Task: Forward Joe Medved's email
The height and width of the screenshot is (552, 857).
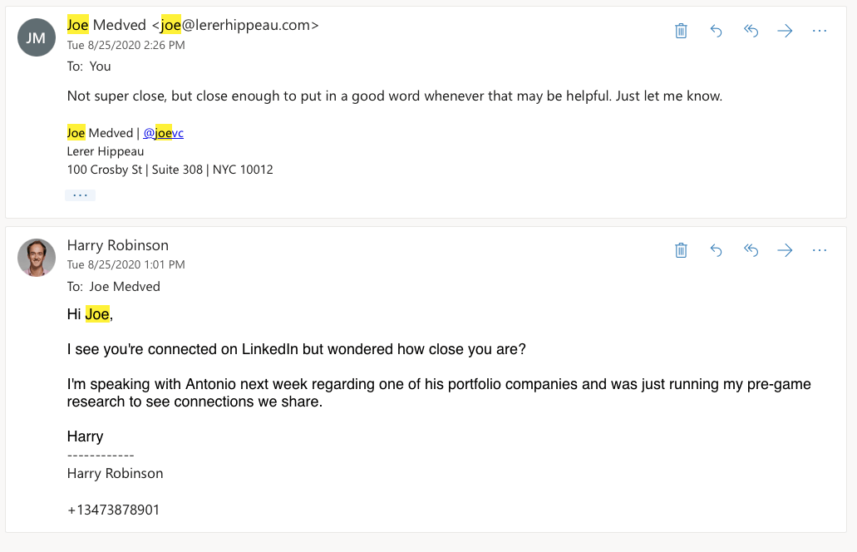Action: tap(785, 31)
